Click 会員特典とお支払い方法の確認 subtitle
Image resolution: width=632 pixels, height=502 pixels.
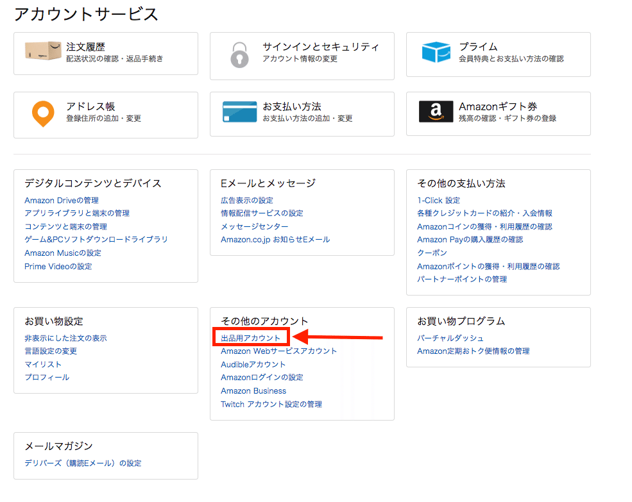click(511, 59)
